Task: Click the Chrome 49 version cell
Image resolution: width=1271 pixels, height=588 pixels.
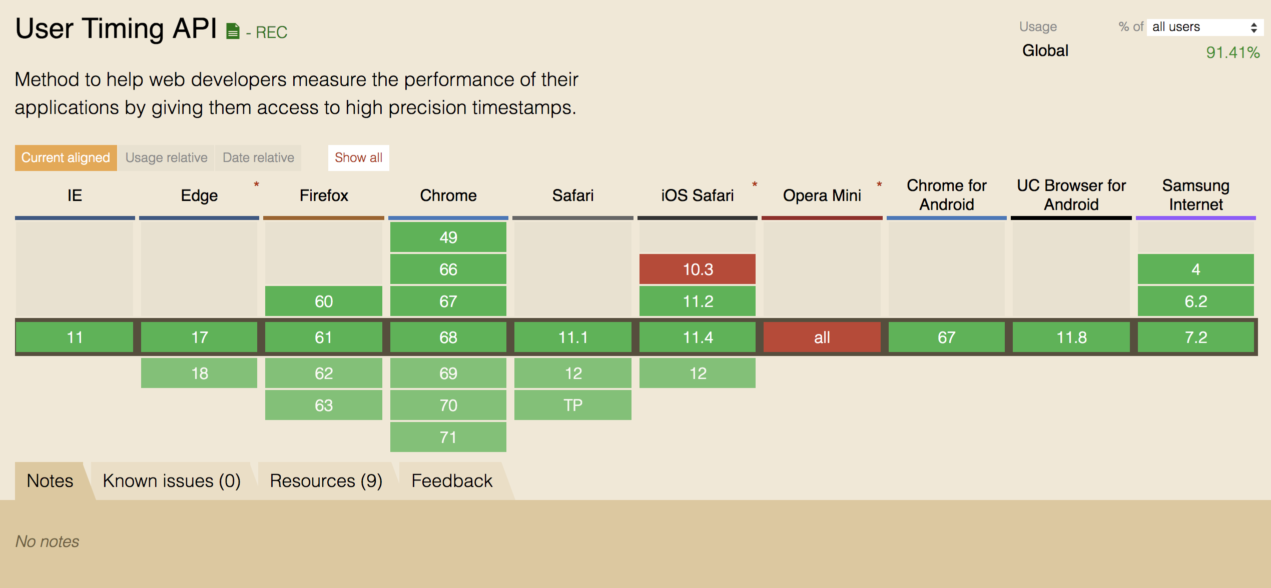Action: click(448, 237)
